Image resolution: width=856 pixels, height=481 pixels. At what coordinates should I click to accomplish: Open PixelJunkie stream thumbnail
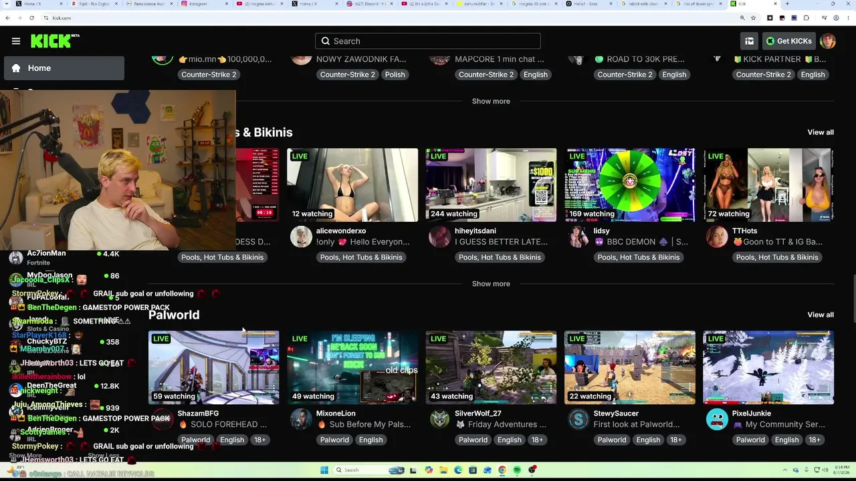click(x=768, y=367)
